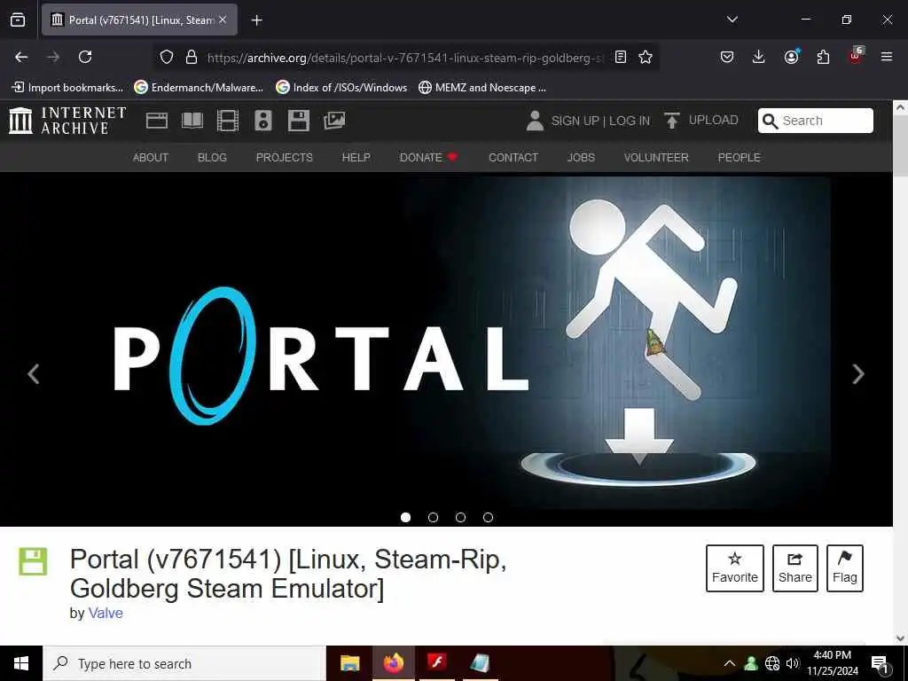This screenshot has width=908, height=681.
Task: Bookmark this page with the star icon
Action: (x=646, y=57)
